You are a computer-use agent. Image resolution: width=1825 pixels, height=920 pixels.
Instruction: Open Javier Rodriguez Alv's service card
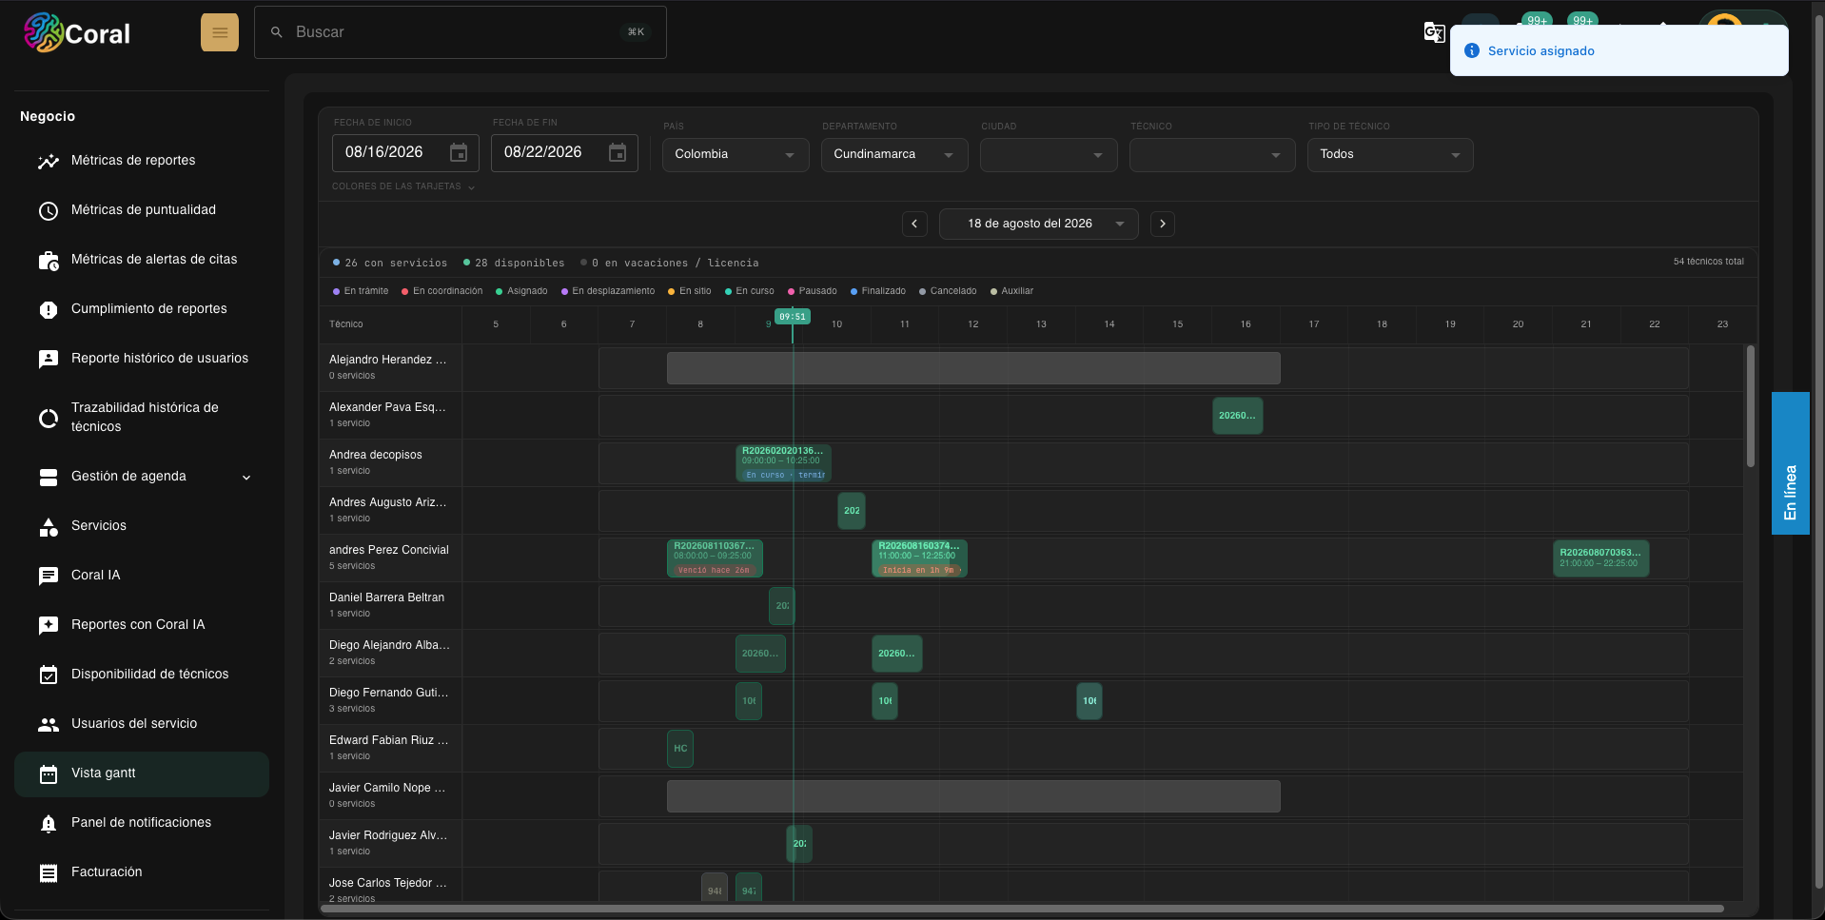(799, 844)
